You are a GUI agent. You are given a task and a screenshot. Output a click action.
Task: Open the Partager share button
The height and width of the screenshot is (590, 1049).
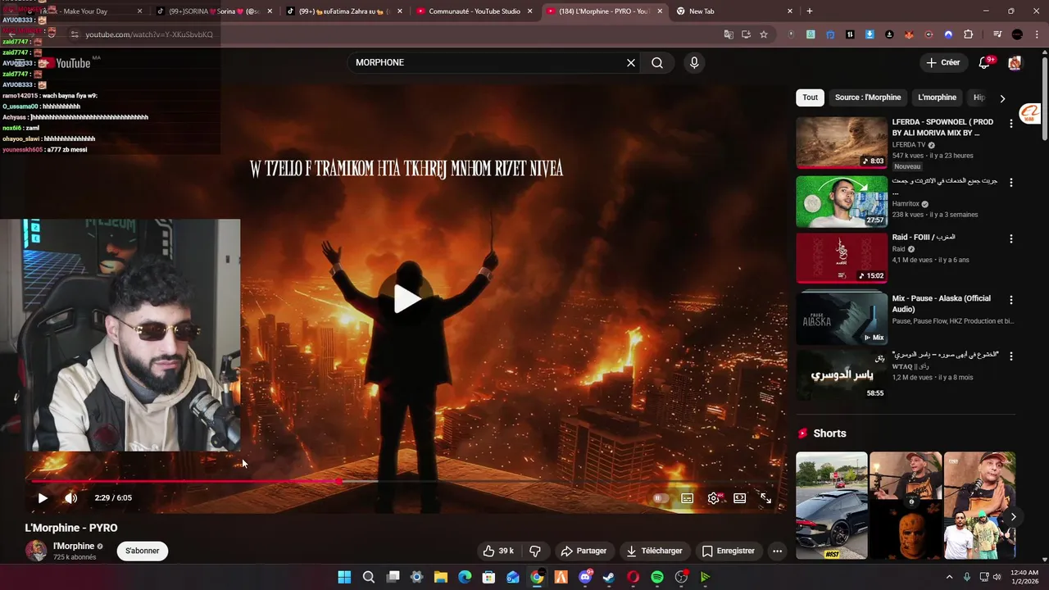584,551
